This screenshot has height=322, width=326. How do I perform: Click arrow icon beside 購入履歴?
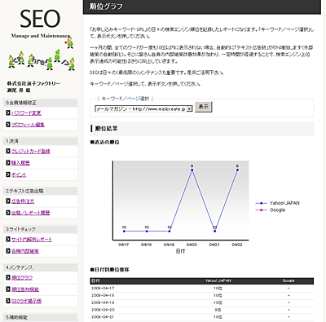click(8, 162)
